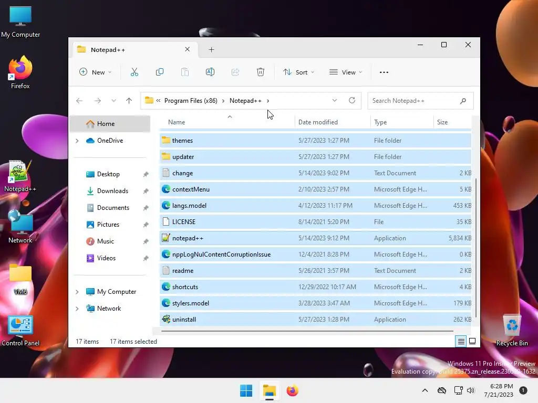
Task: Click the Copy icon in toolbar
Action: click(160, 72)
